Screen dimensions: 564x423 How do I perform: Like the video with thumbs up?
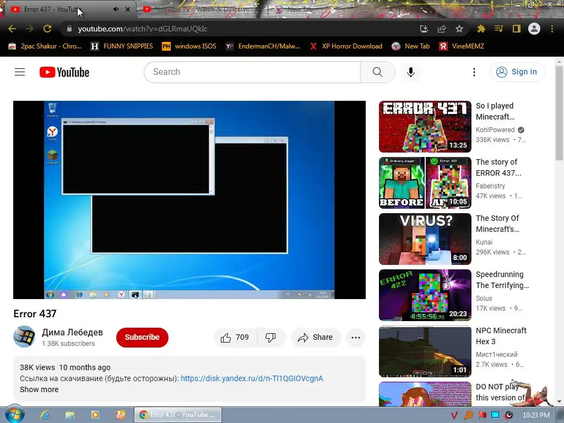point(235,338)
